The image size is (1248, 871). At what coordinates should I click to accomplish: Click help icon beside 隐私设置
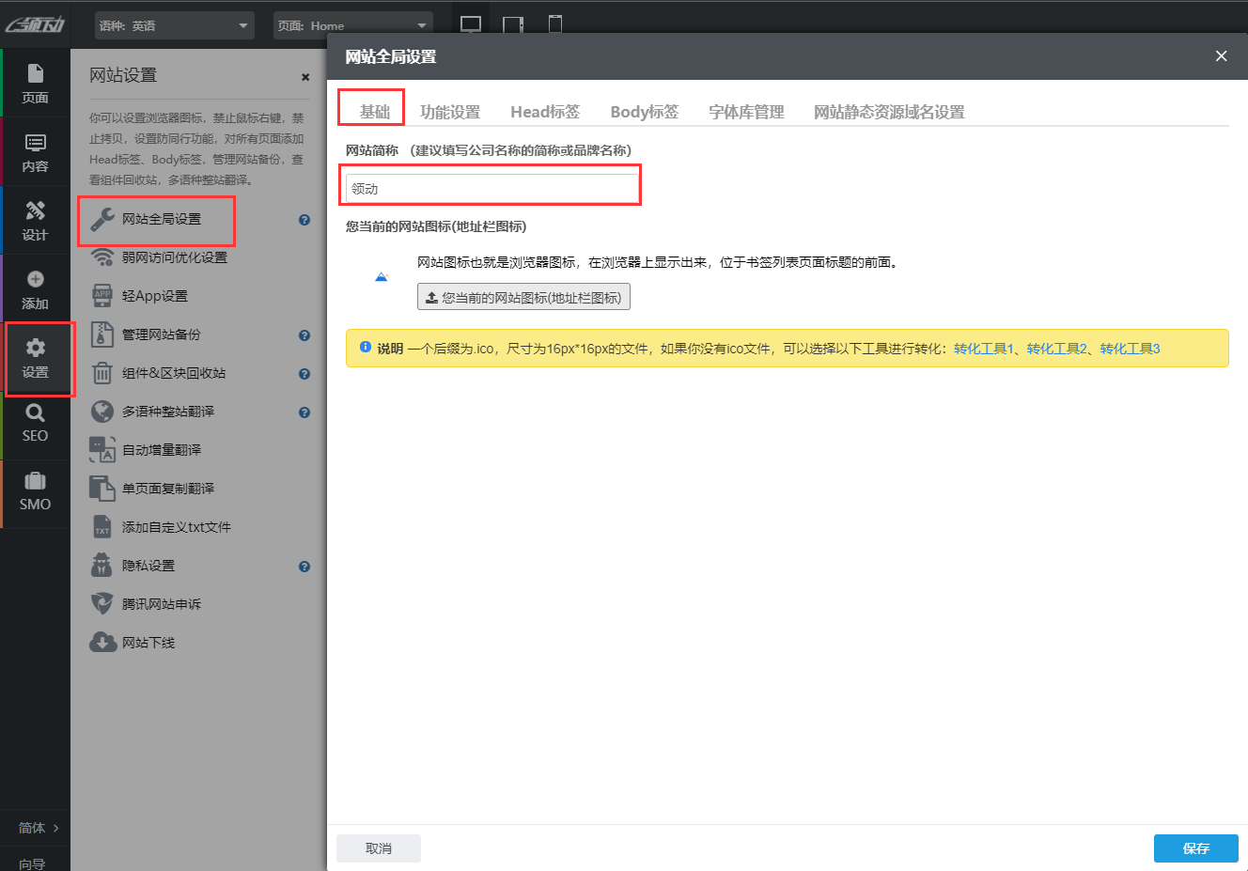pyautogui.click(x=304, y=567)
